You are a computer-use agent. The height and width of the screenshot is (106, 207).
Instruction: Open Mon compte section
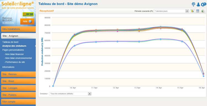(x=18, y=102)
